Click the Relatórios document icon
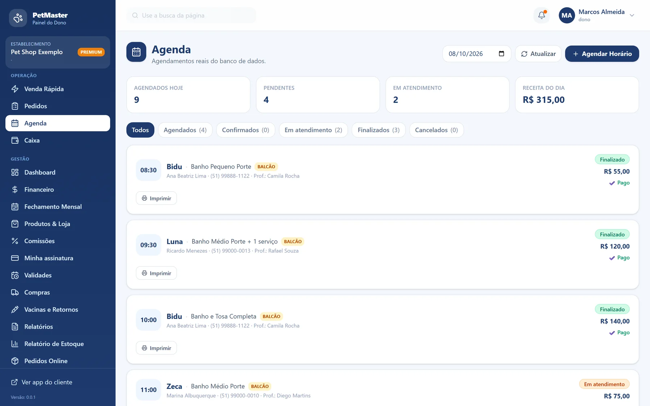This screenshot has width=650, height=406. (x=15, y=327)
